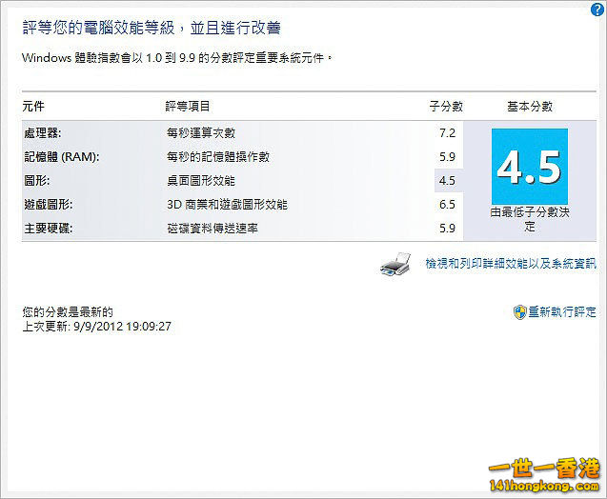Click the large 4.5 base score tile

530,167
